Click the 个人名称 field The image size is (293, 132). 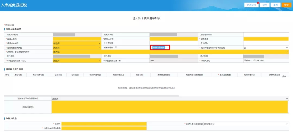(x=266, y=43)
